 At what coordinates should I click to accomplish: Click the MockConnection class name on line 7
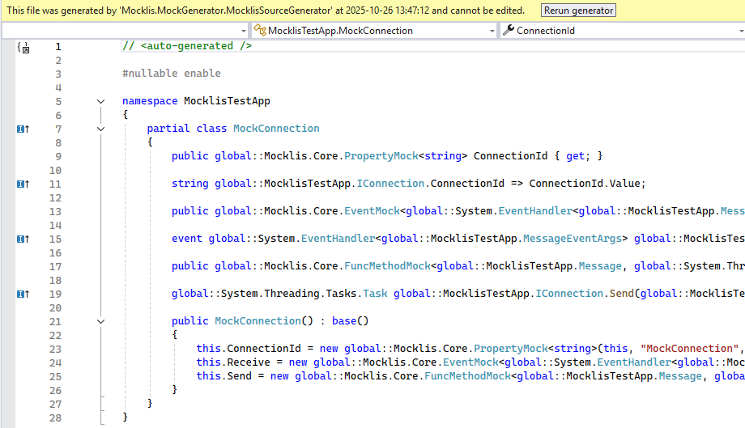276,128
